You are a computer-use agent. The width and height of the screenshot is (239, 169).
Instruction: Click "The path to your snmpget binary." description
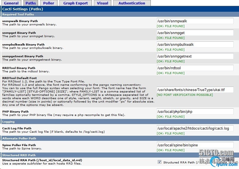29,36
